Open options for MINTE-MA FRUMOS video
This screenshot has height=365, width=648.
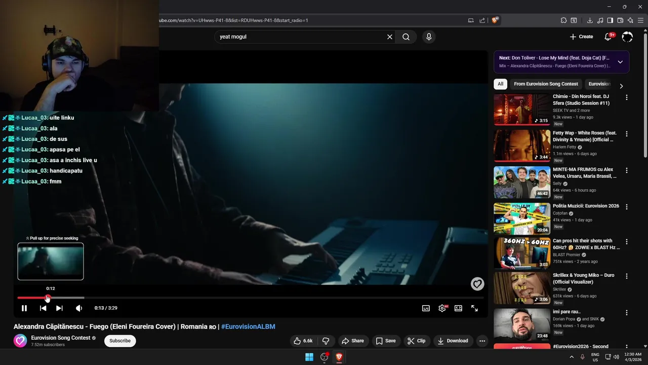pyautogui.click(x=627, y=170)
